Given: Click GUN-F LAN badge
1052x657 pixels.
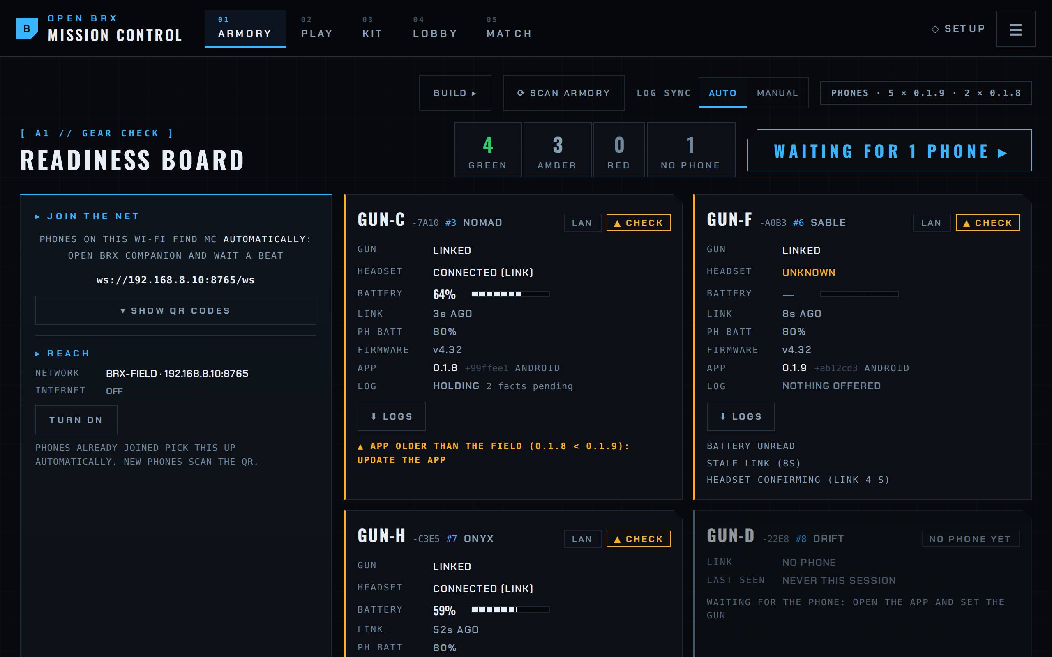Looking at the screenshot, I should click(932, 223).
